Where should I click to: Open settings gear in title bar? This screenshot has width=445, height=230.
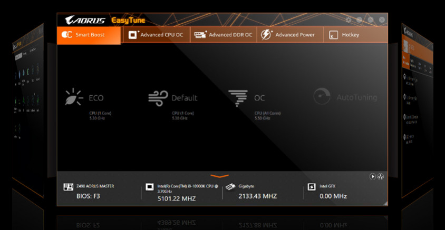coord(348,20)
